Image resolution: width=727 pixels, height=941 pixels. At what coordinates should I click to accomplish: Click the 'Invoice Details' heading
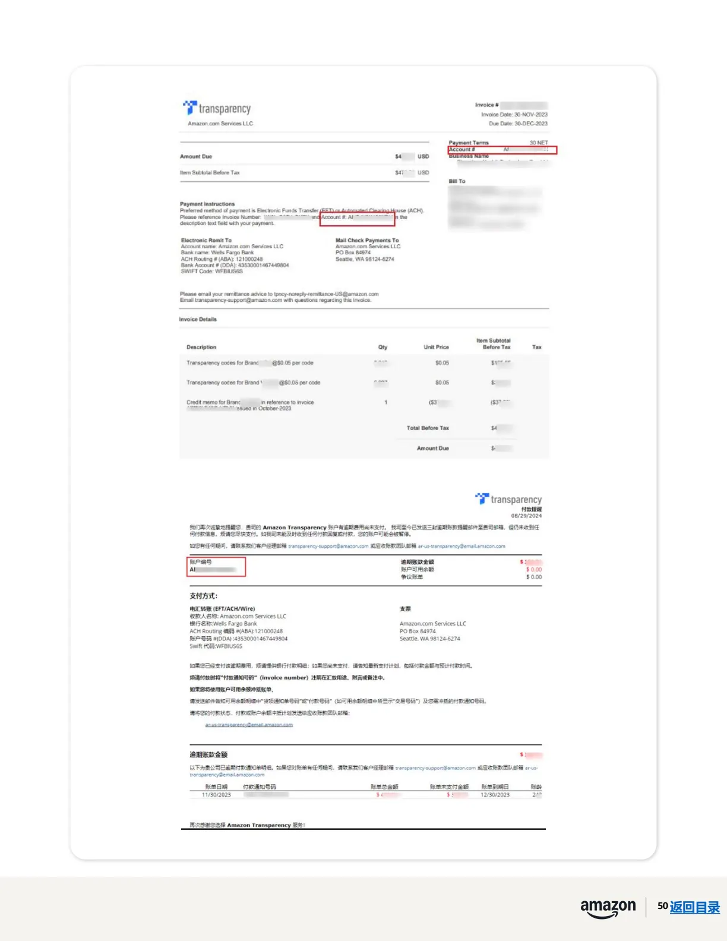pyautogui.click(x=198, y=319)
